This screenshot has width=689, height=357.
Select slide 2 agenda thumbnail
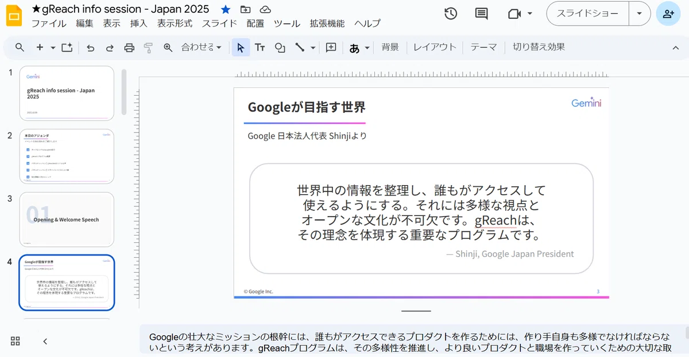pyautogui.click(x=67, y=156)
